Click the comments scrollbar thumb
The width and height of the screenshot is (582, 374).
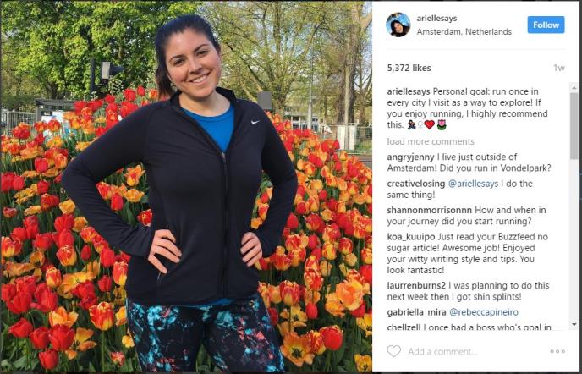pyautogui.click(x=574, y=125)
